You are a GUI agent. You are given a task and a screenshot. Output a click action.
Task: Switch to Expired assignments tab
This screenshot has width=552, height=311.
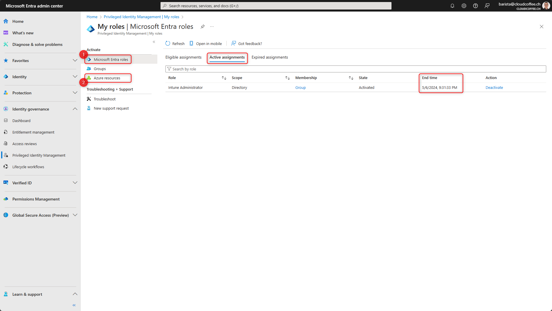click(270, 57)
